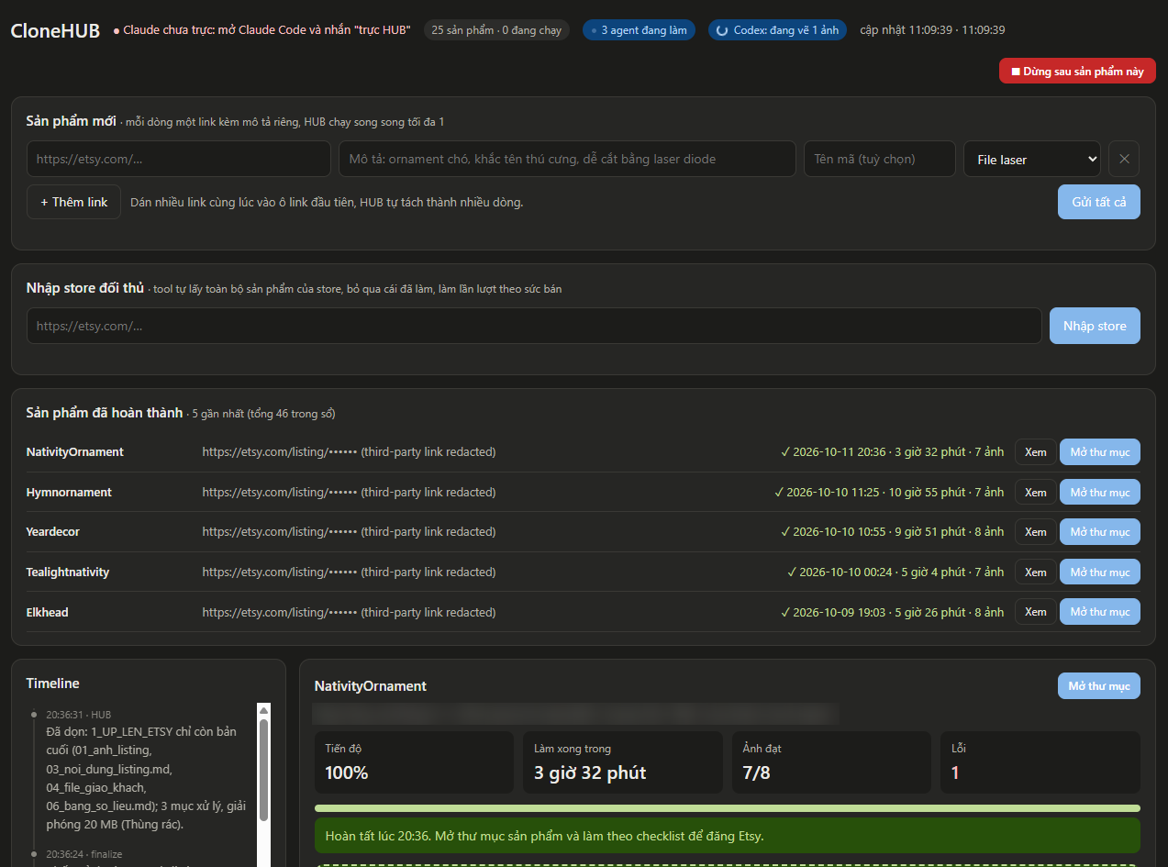Screen dimensions: 1168x867
Task: Submit all links with Gửi tất cả
Action: [x=1098, y=202]
